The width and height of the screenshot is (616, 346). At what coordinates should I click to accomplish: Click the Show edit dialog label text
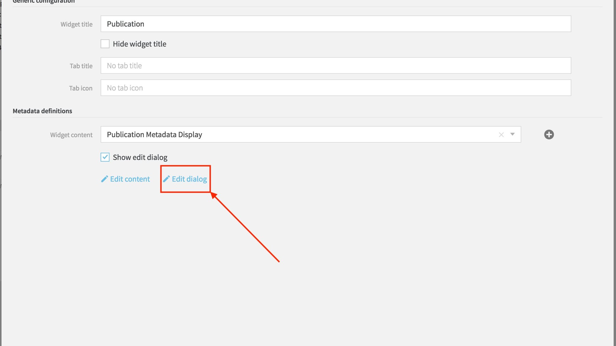(140, 157)
